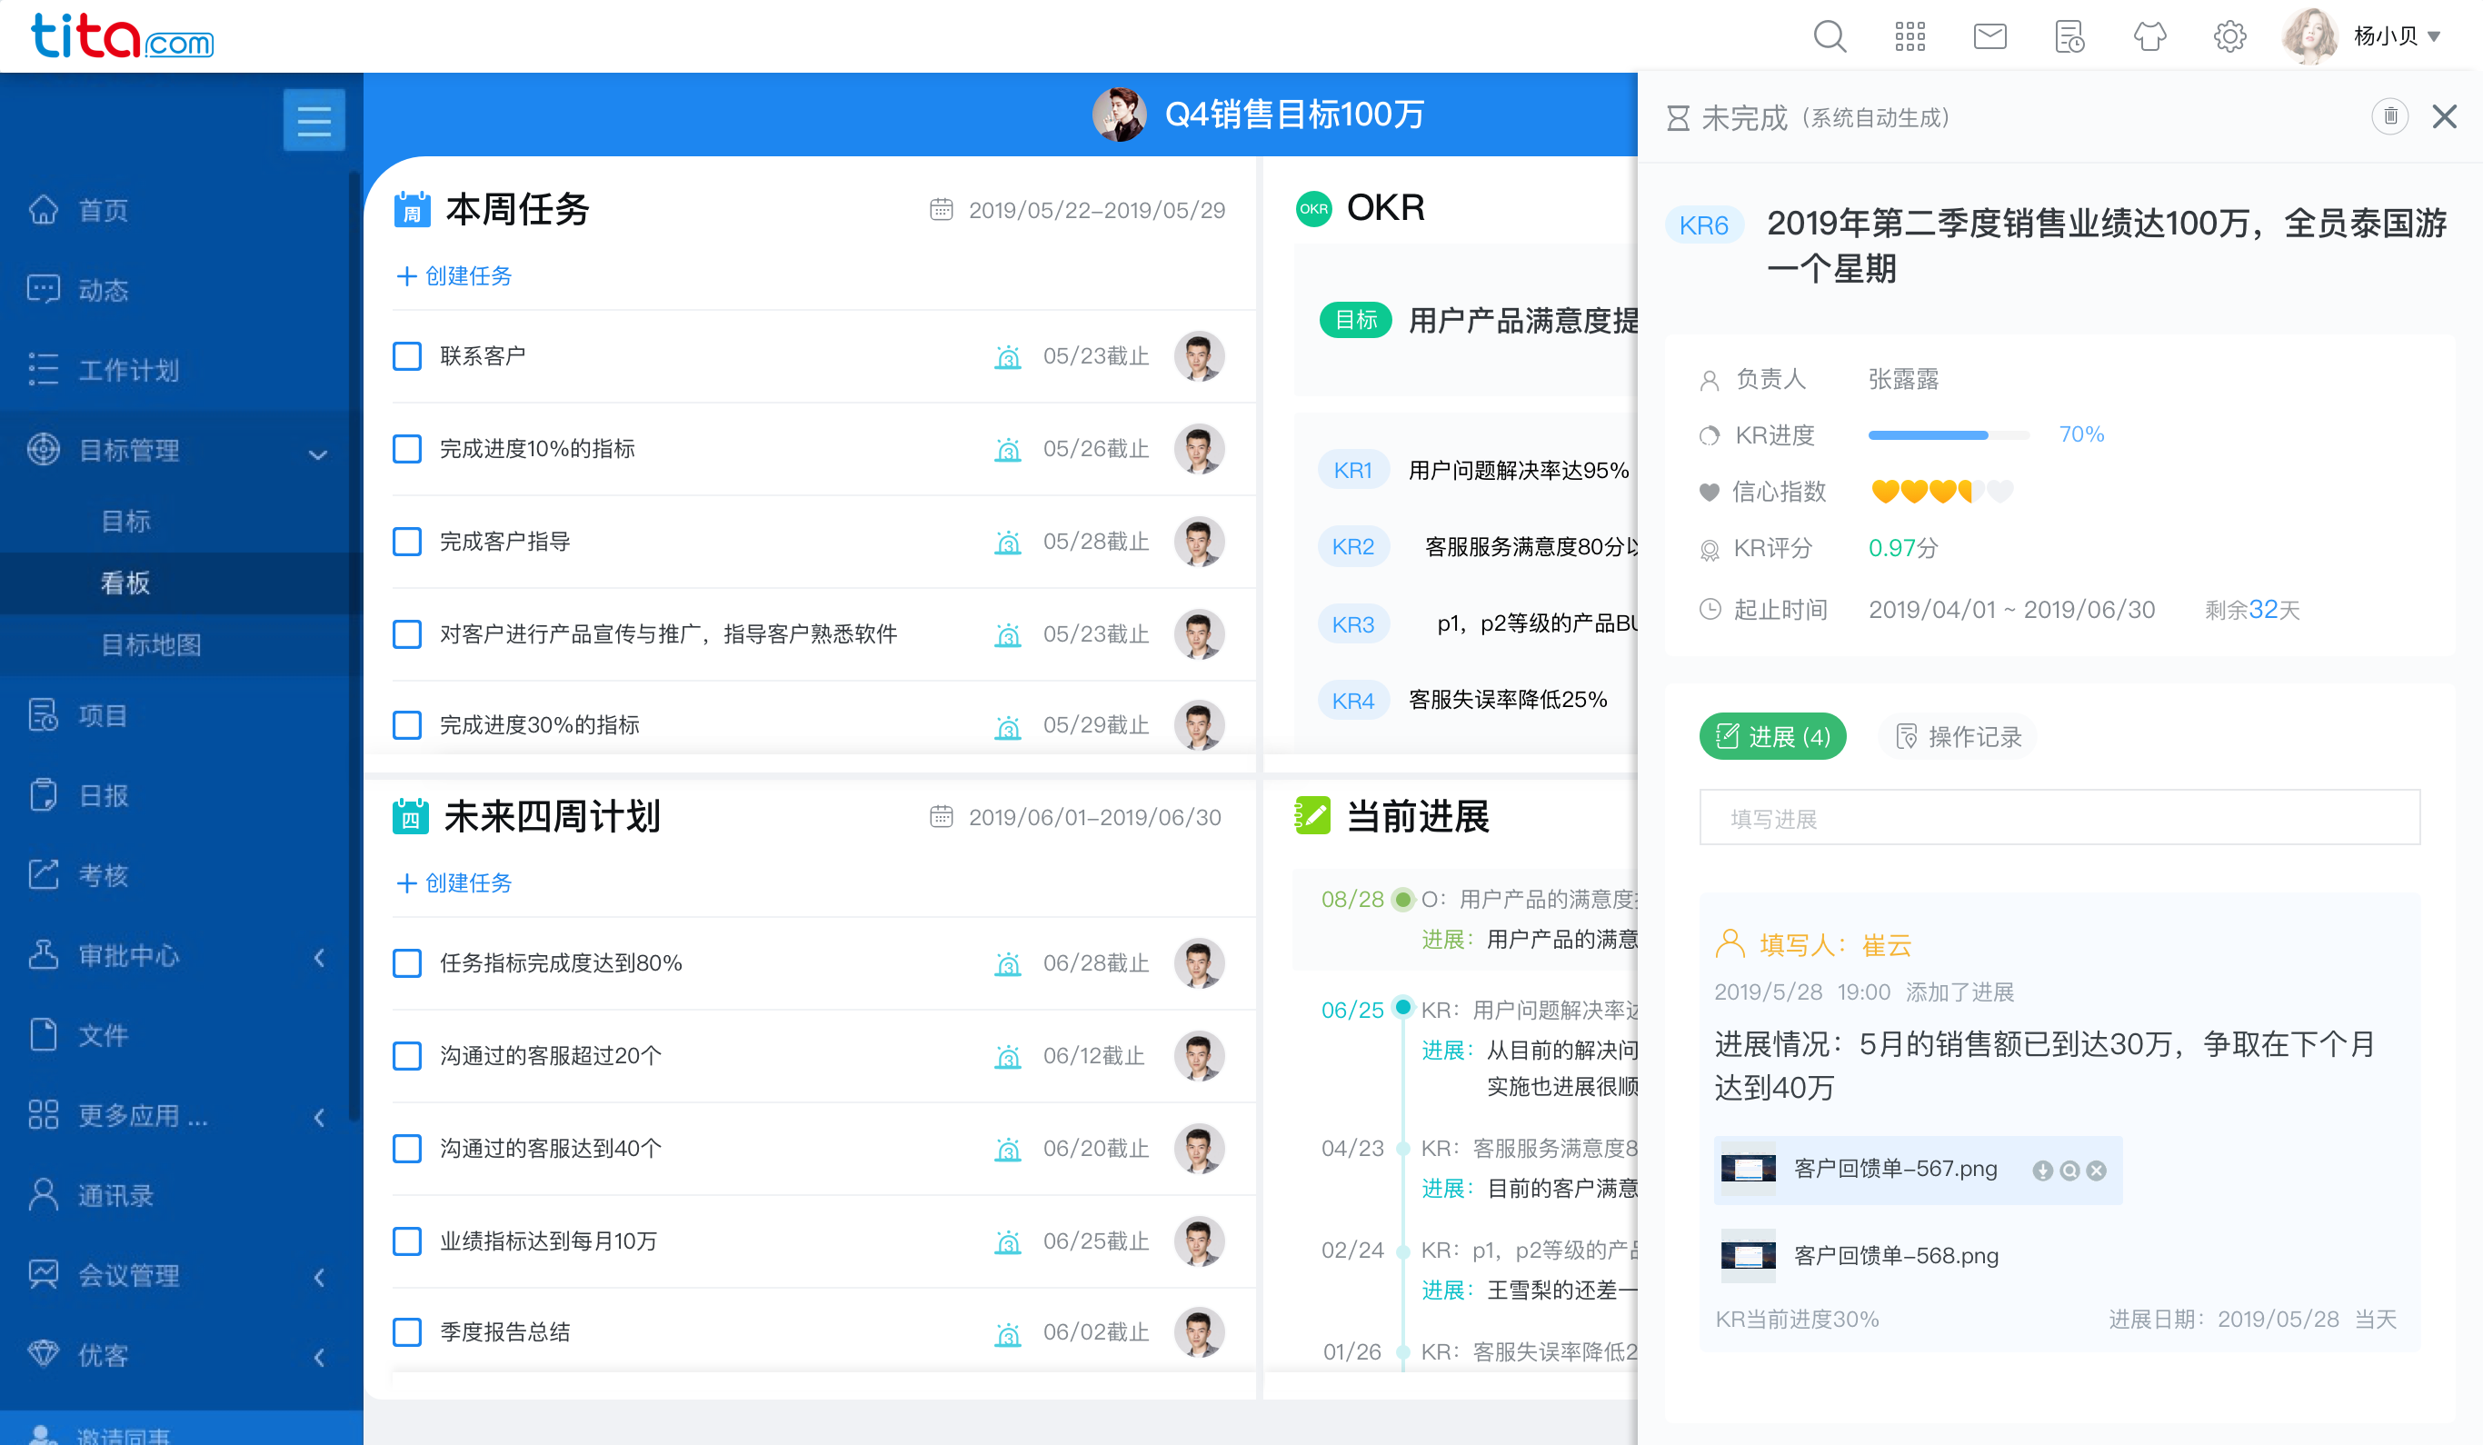Image resolution: width=2483 pixels, height=1445 pixels.
Task: Open the mail envelope icon
Action: click(x=1989, y=37)
